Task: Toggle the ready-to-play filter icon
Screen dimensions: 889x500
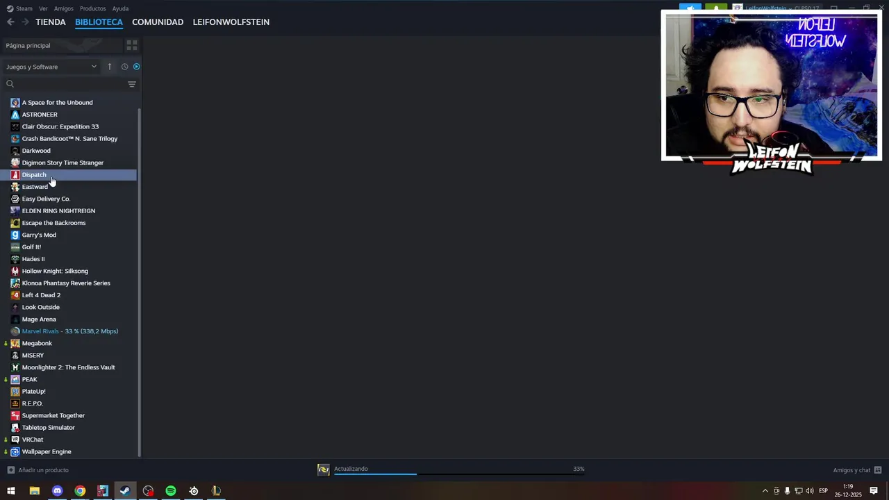Action: point(136,67)
